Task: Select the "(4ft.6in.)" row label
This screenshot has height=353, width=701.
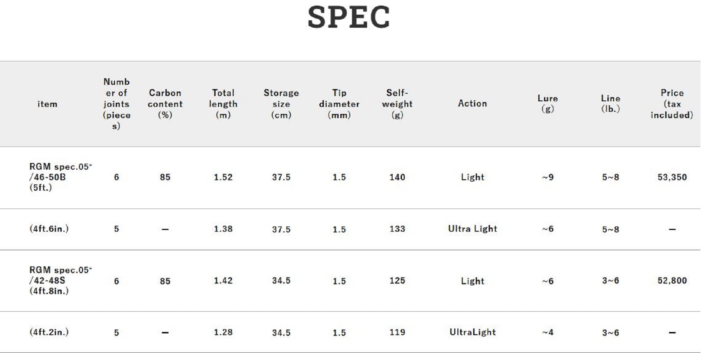Action: [x=49, y=229]
